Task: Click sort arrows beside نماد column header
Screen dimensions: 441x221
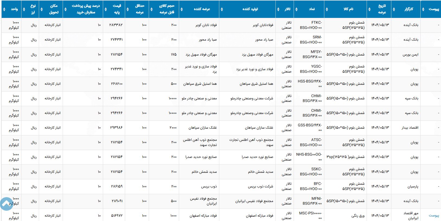Action: click(x=296, y=9)
